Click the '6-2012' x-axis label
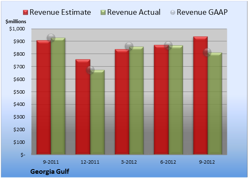Viewport: 248px width, 178px height. point(168,162)
